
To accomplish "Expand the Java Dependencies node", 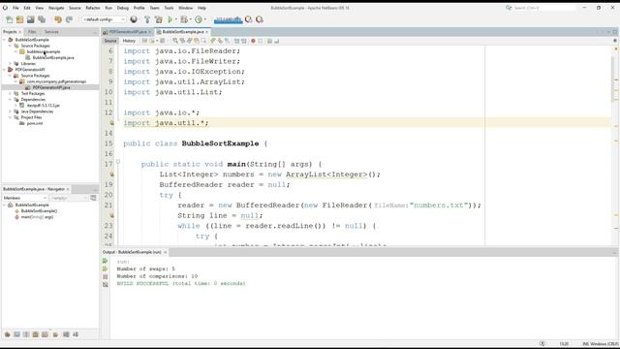I will pos(11,111).
